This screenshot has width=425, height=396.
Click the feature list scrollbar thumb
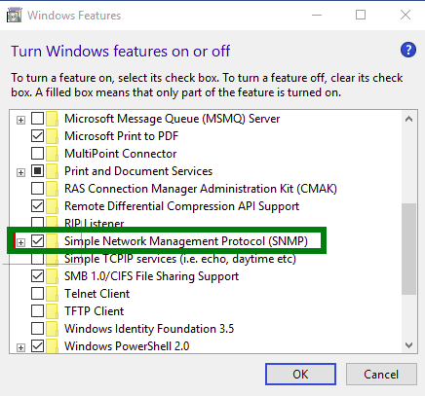coord(409,249)
